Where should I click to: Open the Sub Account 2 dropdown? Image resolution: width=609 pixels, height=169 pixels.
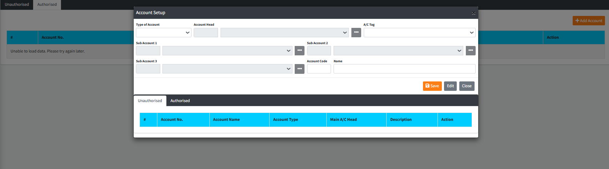point(398,51)
